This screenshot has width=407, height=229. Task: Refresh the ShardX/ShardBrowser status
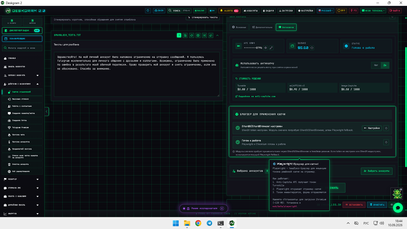coord(386,128)
